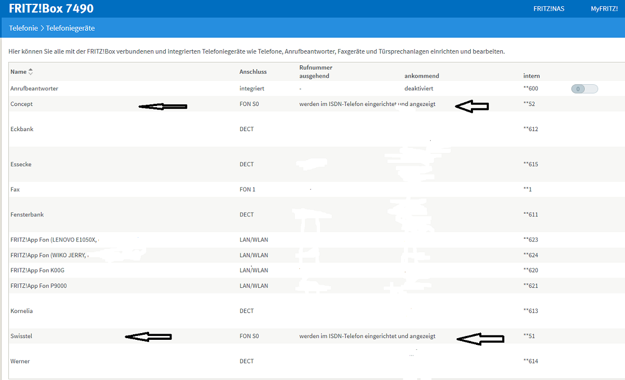The width and height of the screenshot is (625, 380).
Task: Select the Fensterbank device name
Action: coord(27,214)
